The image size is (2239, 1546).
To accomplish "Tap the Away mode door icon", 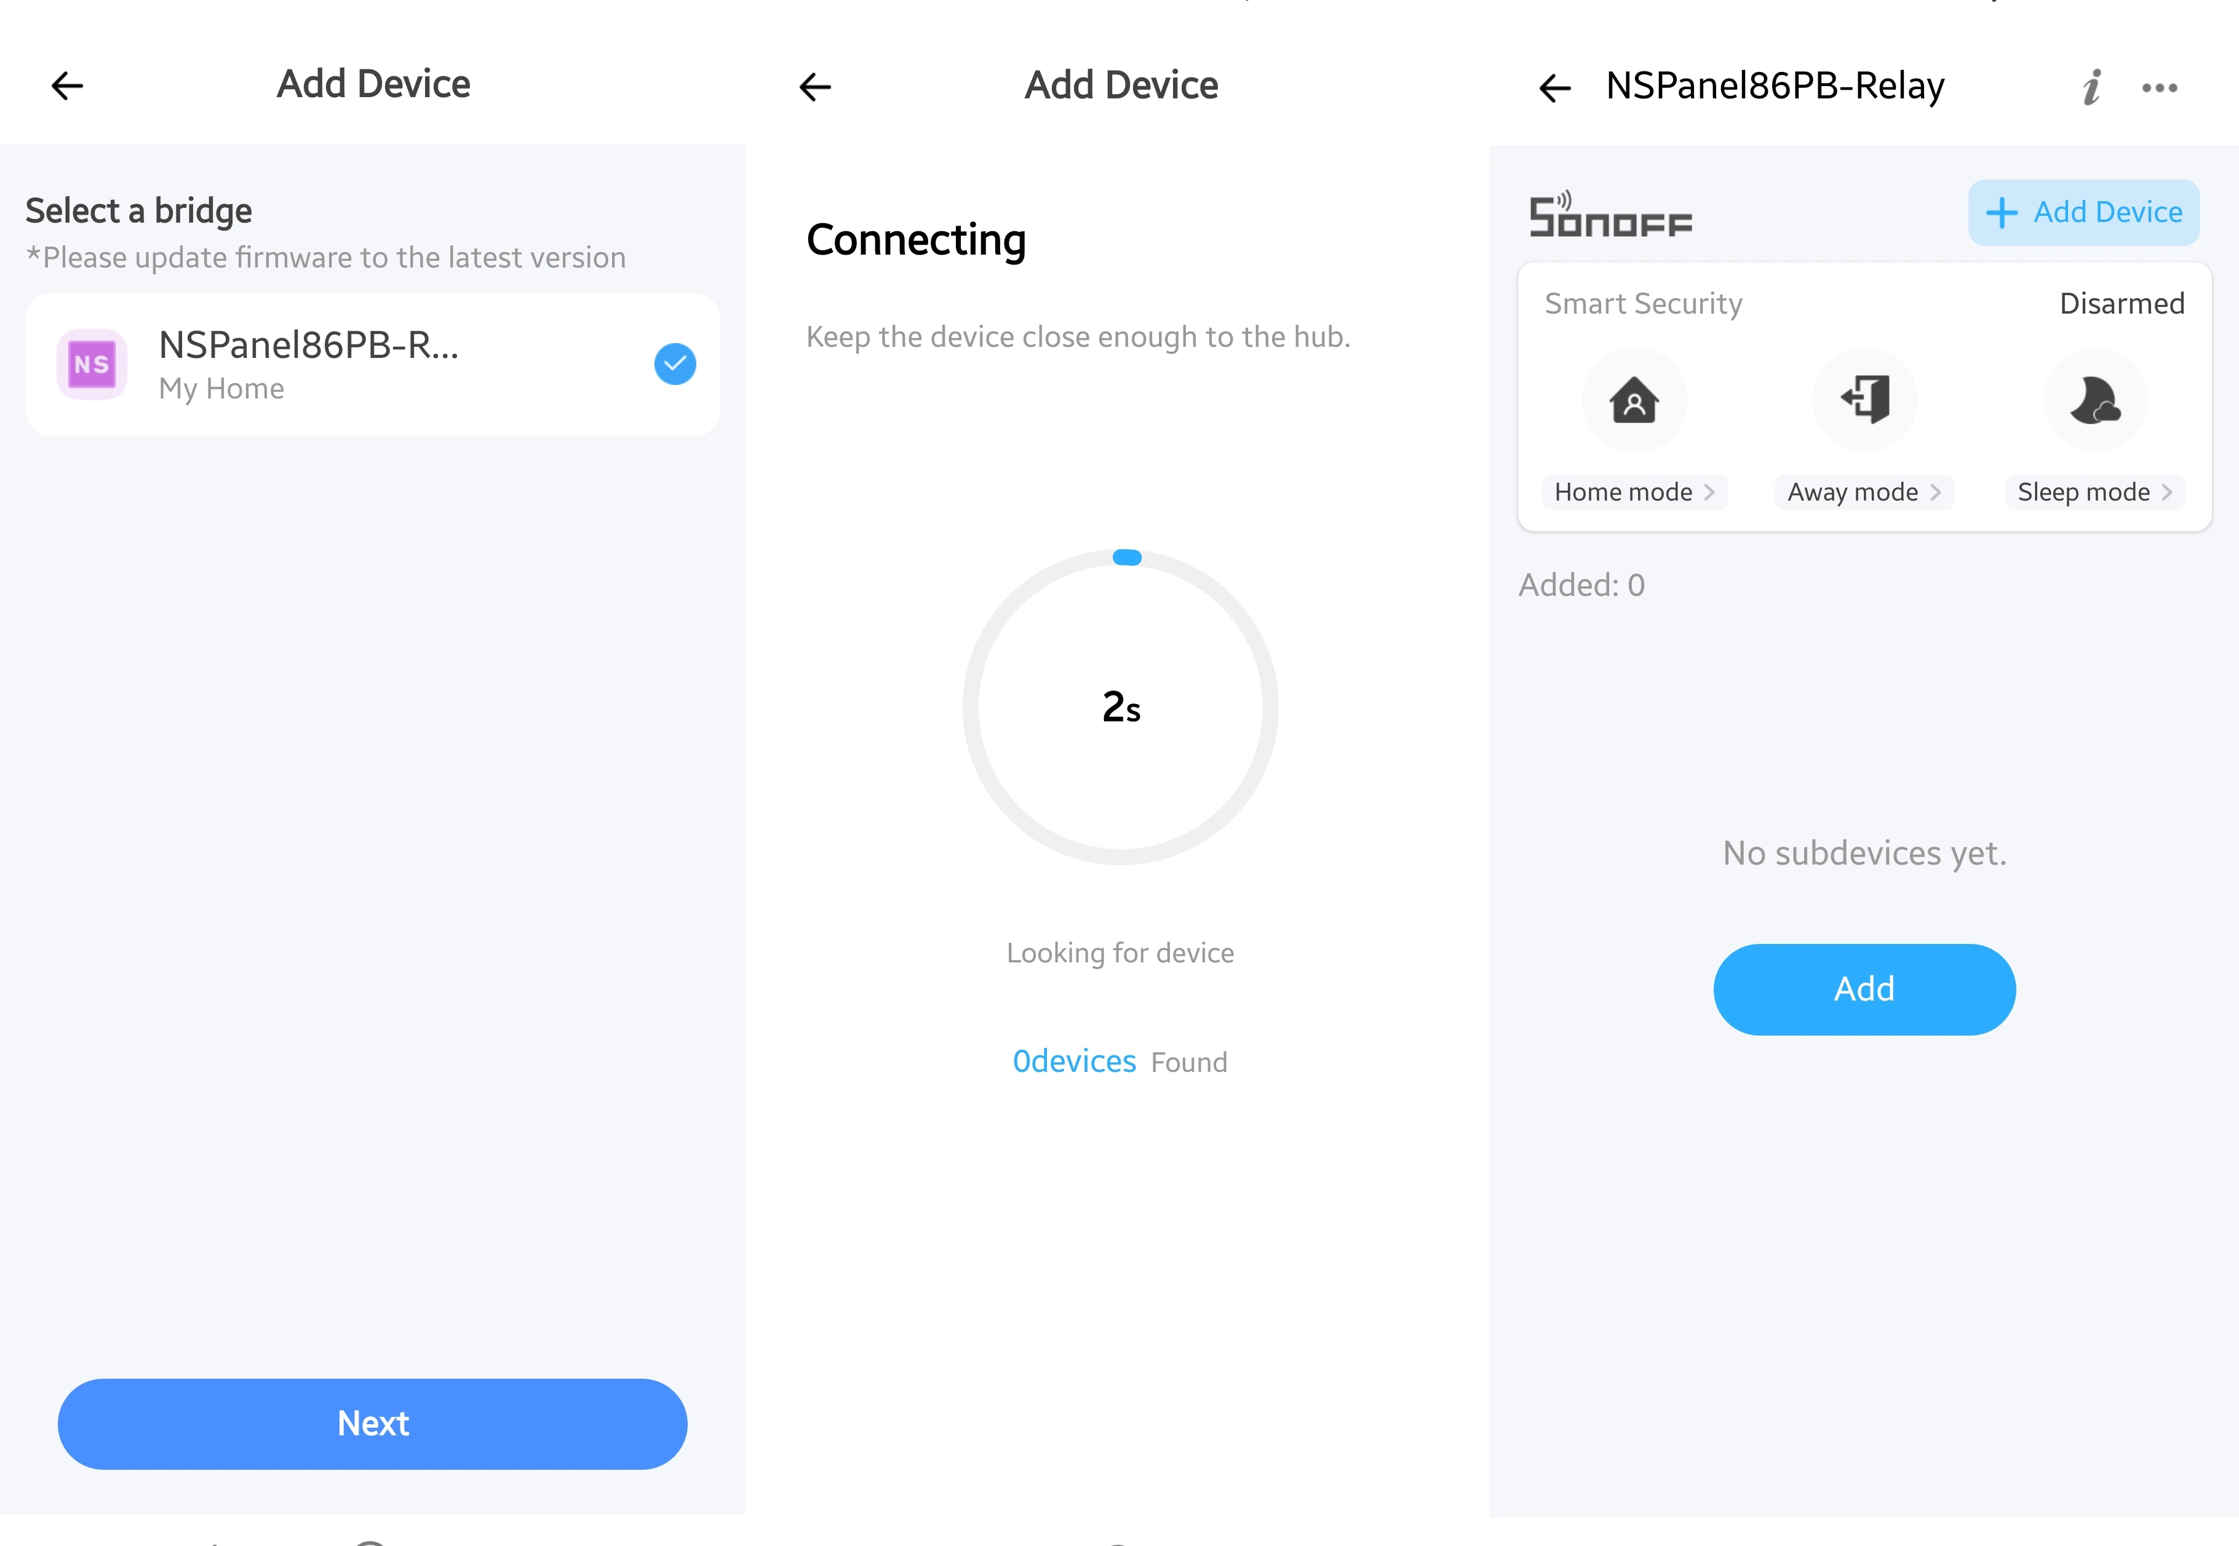I will click(x=1865, y=400).
